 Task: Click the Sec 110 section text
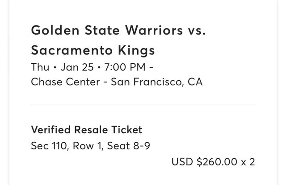click(48, 146)
